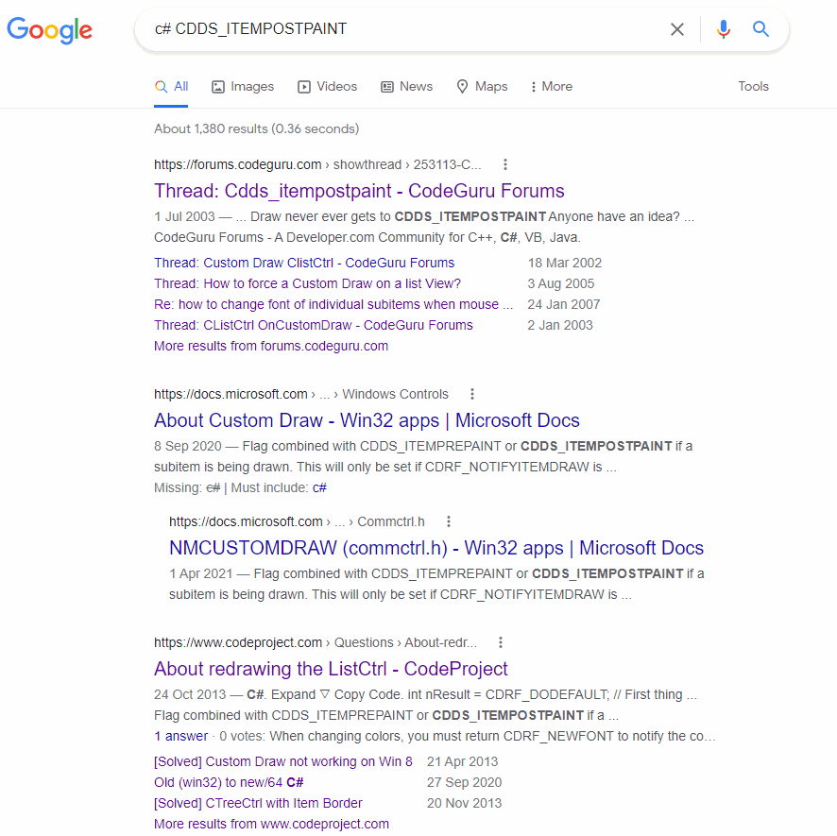
Task: Open options menu for the CodeProject result
Action: pos(501,641)
